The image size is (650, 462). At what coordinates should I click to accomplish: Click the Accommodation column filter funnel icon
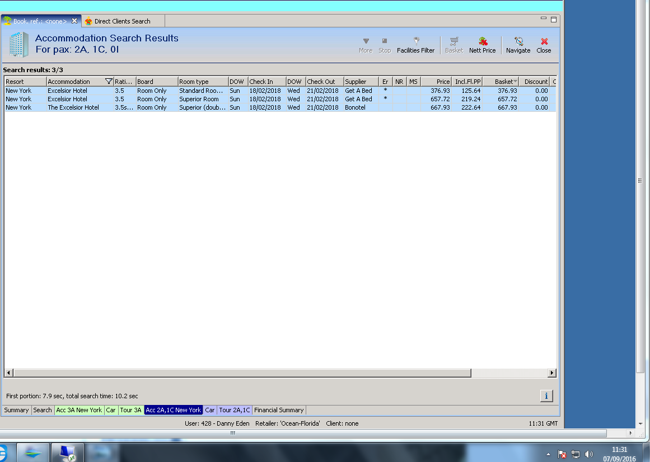109,82
